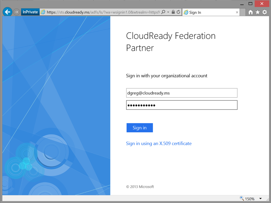Expand the zoom level dropdown arrow
Viewport: 271px width, 203px height.
coord(260,198)
